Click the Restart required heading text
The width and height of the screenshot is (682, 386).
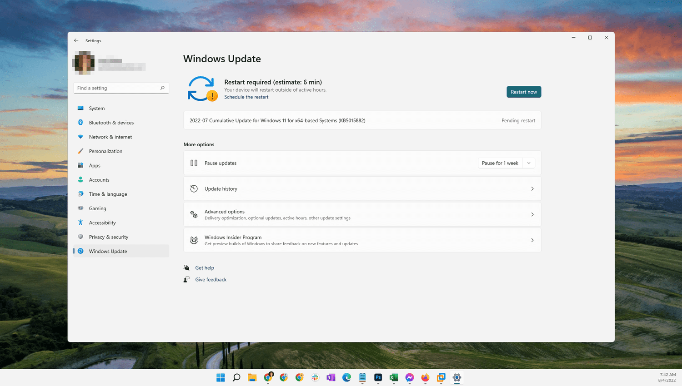click(273, 82)
